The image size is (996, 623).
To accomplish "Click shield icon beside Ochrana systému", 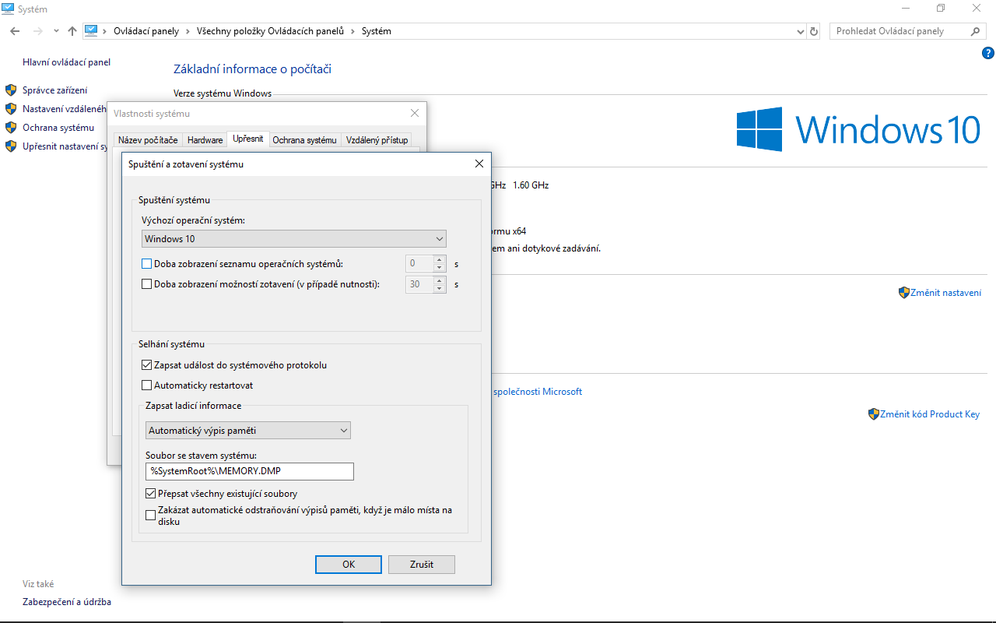I will pyautogui.click(x=11, y=128).
